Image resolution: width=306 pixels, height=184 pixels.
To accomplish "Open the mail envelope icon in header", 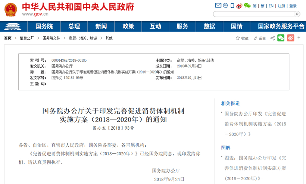I will (218, 6).
